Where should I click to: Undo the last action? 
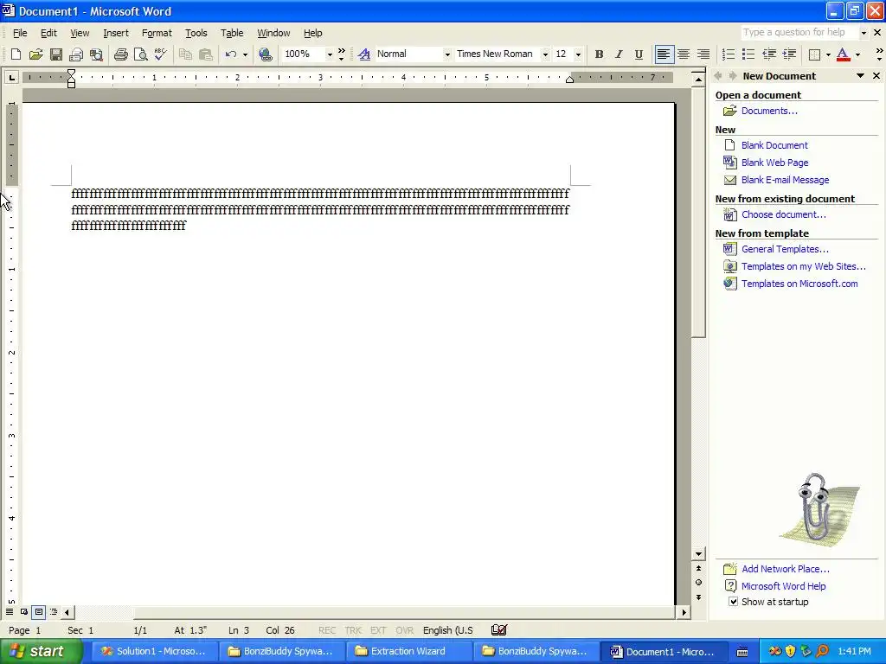click(x=230, y=54)
